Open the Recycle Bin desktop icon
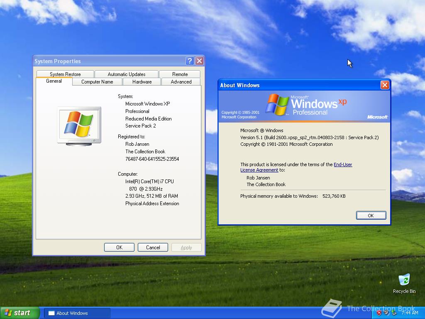Image resolution: width=425 pixels, height=319 pixels. [x=404, y=283]
